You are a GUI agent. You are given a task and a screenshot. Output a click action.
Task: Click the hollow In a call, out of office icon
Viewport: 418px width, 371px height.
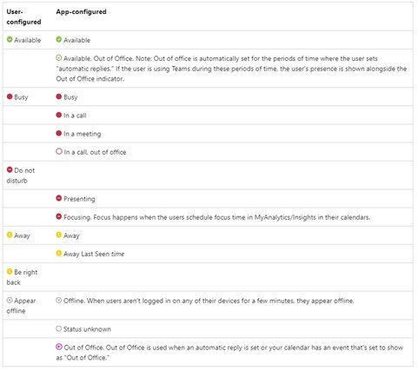[59, 151]
